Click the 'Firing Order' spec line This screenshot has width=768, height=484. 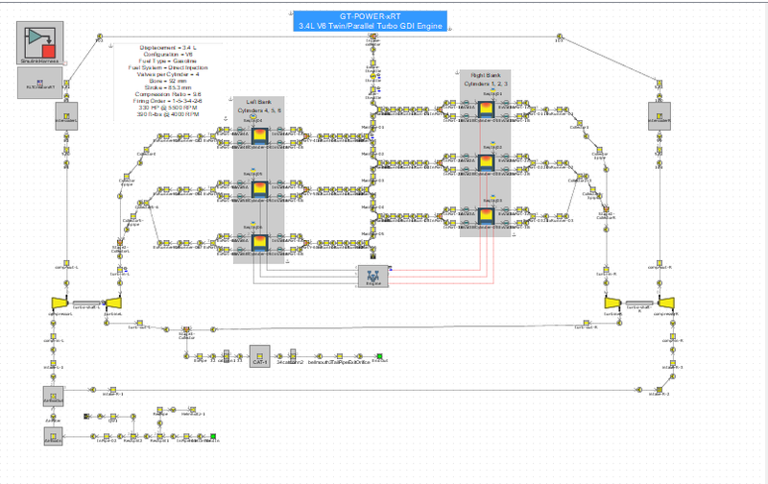(x=167, y=101)
